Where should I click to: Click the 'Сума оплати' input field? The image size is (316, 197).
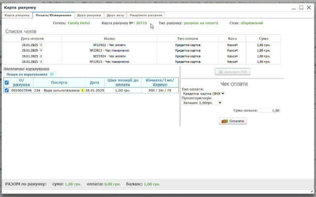(x=270, y=110)
